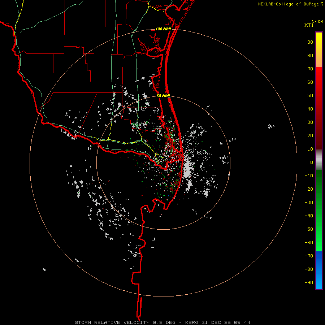Click the positive 10 knot scale label

pos(310,149)
